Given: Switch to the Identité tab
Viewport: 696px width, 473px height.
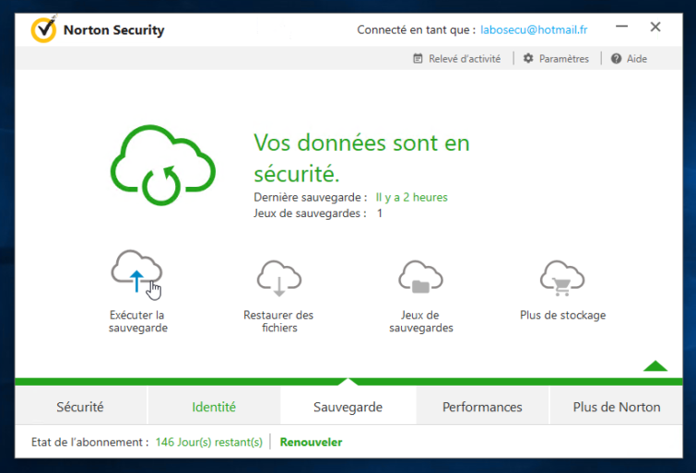Looking at the screenshot, I should [x=214, y=407].
